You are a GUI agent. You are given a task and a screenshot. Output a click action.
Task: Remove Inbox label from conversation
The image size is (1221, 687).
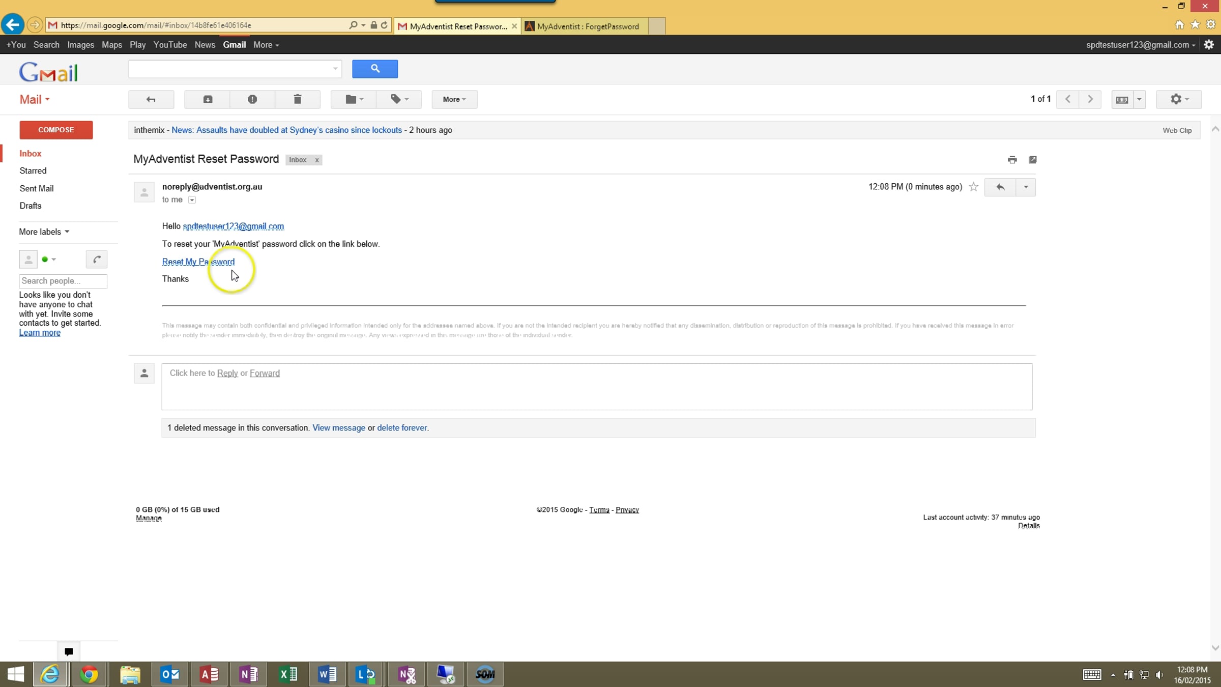point(316,160)
